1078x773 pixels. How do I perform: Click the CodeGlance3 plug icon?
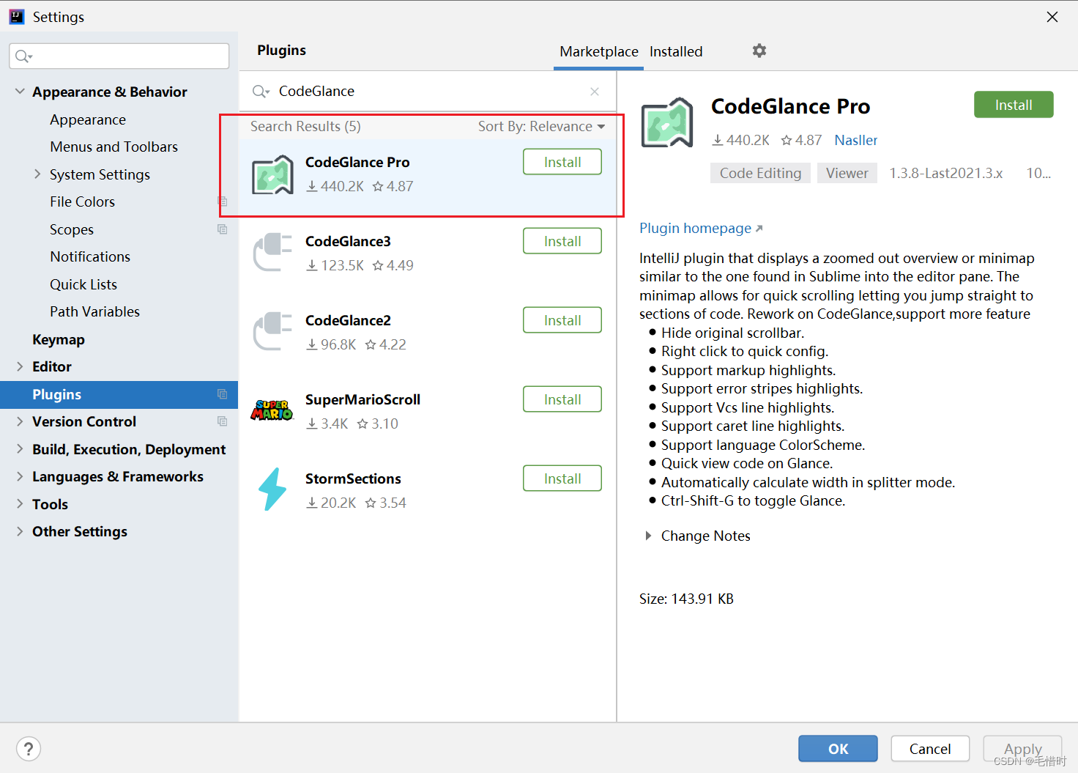coord(272,252)
